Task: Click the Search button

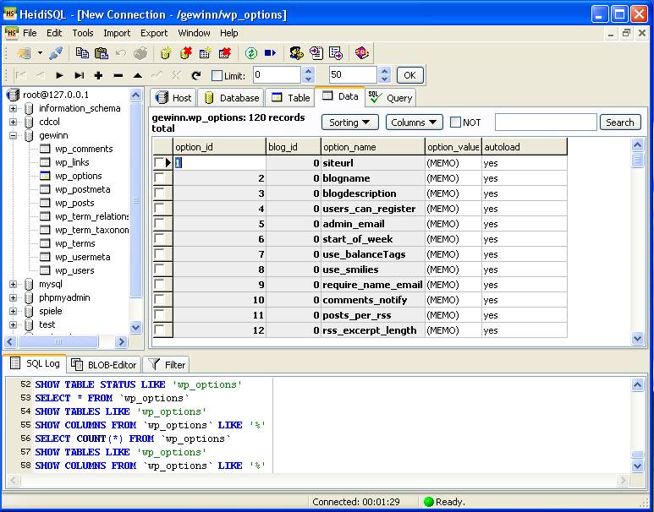Action: tap(620, 123)
